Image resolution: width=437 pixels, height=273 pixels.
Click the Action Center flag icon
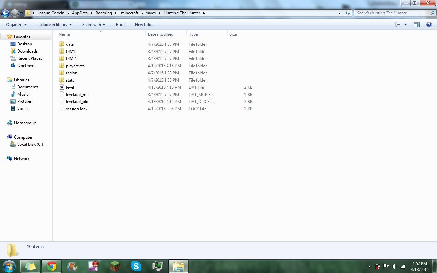(386, 267)
